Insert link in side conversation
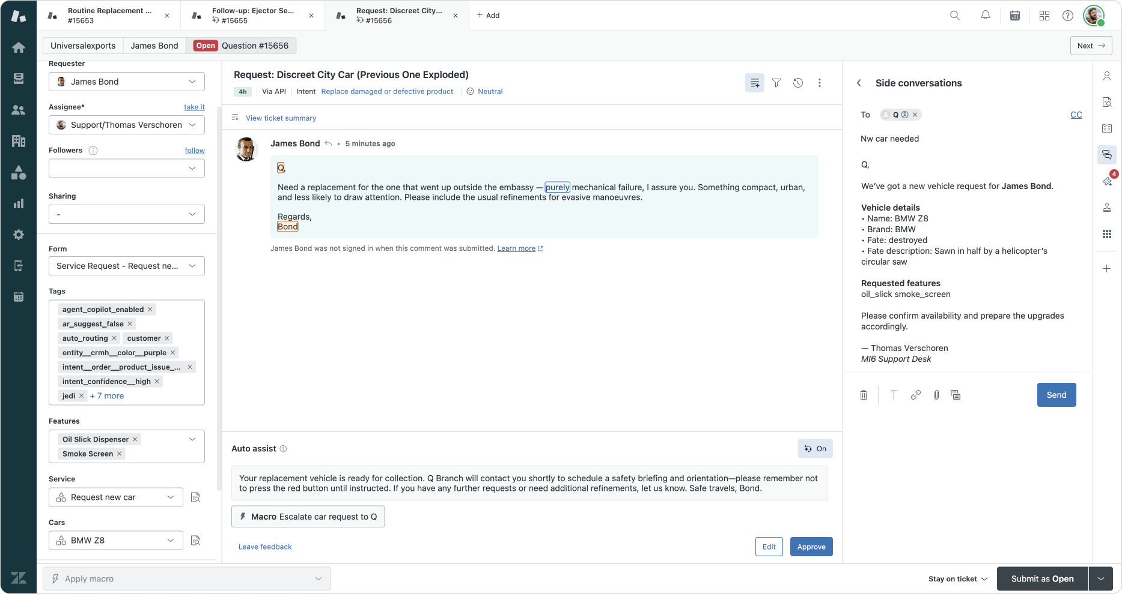Image resolution: width=1122 pixels, height=594 pixels. pos(915,395)
